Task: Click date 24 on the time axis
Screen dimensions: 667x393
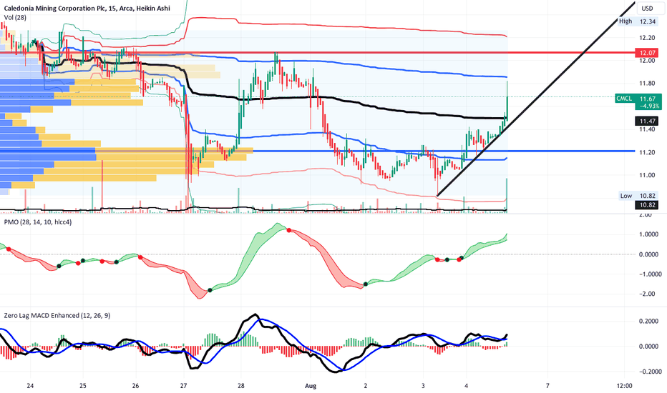Action: tap(30, 386)
